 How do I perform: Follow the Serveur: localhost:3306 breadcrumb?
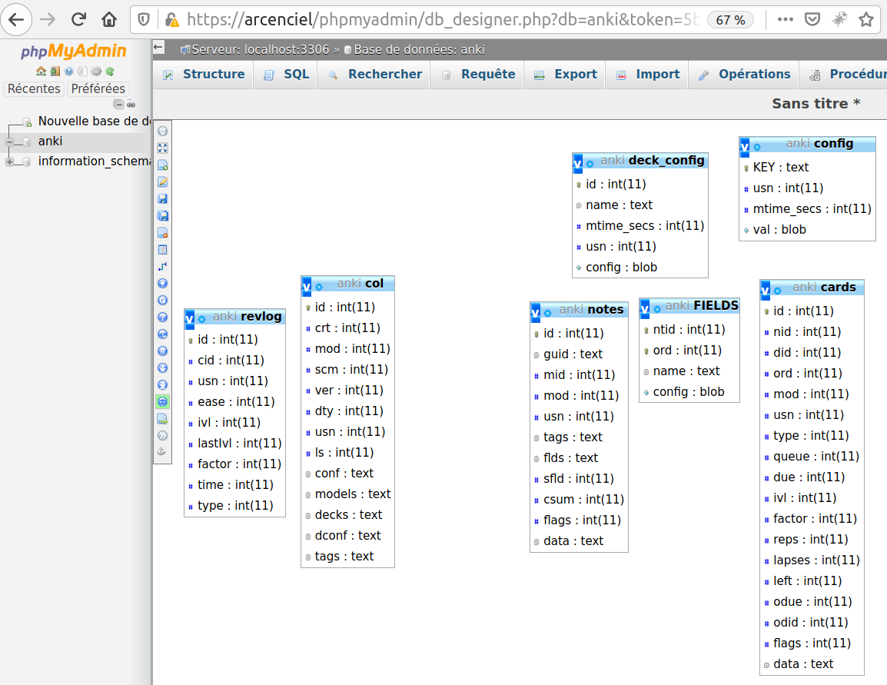tap(261, 50)
